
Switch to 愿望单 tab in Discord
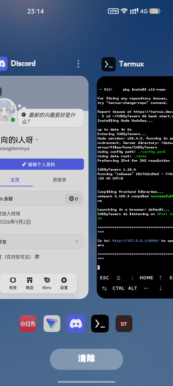(x=59, y=179)
